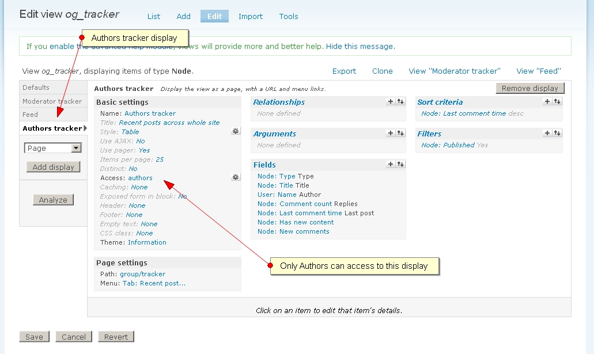Switch to the Add tab

(183, 16)
